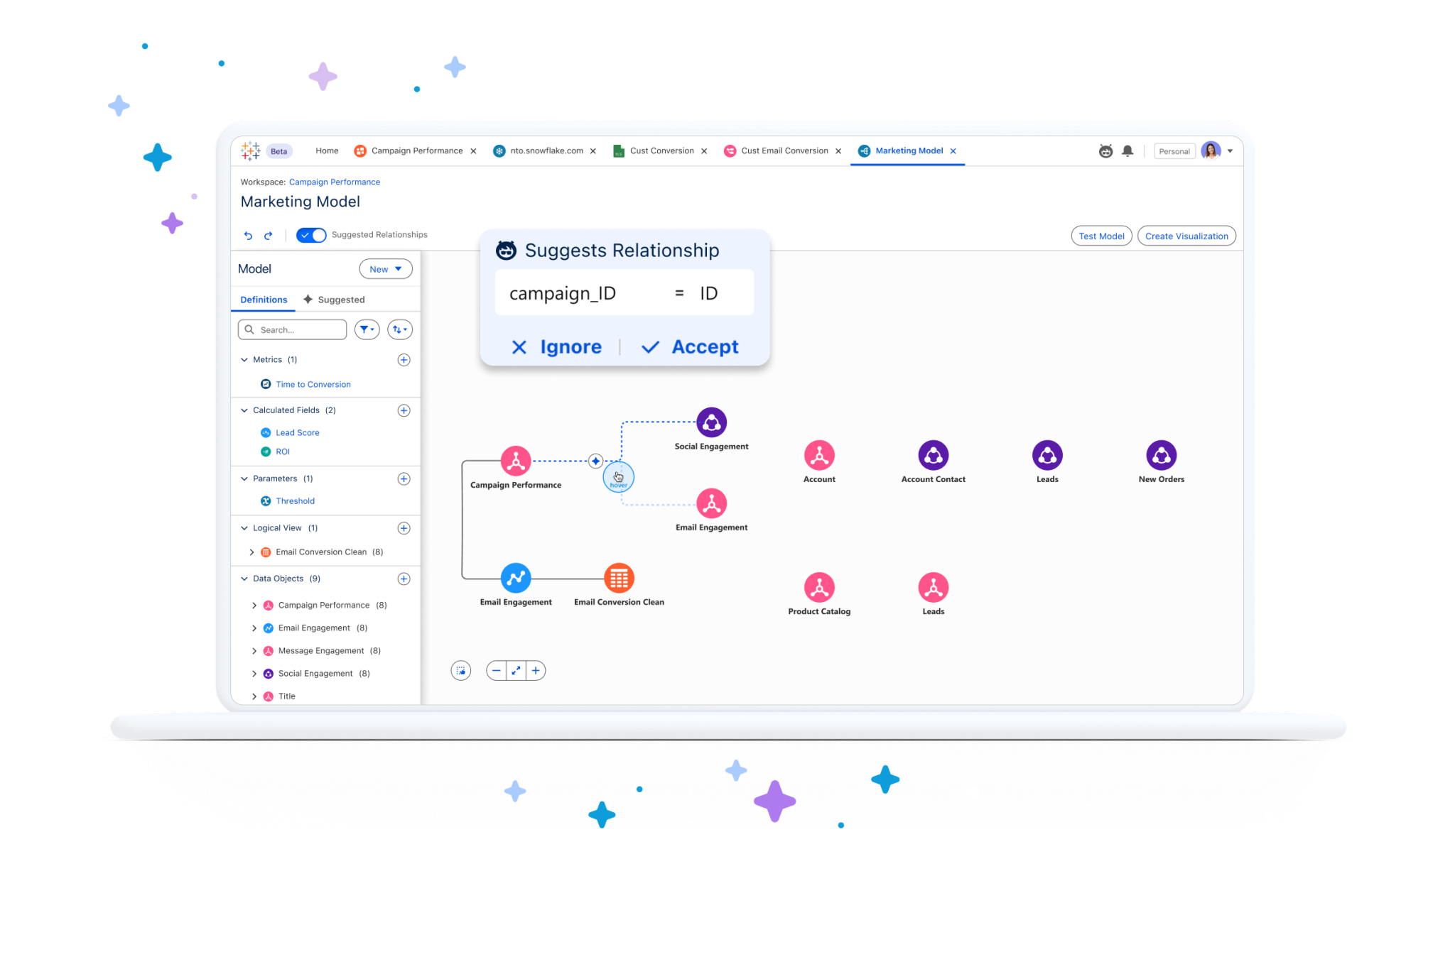
Task: Click the lasso selection tool in canvas corner
Action: coord(461,669)
